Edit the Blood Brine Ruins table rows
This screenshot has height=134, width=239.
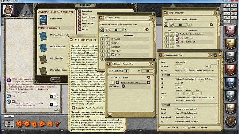click(x=147, y=30)
